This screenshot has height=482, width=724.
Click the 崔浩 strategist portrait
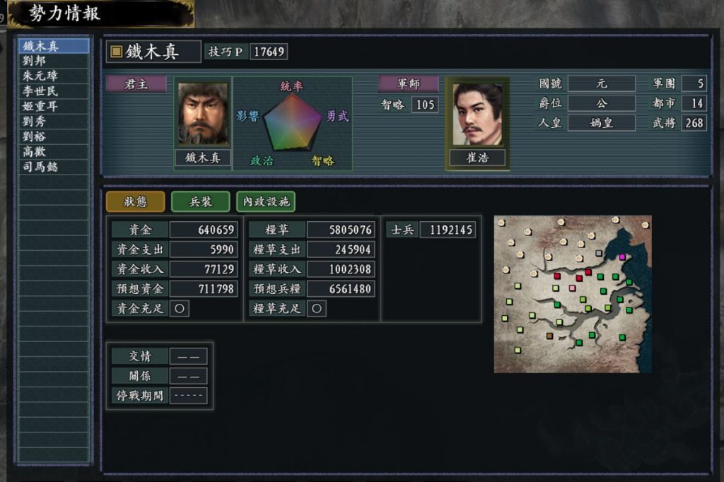point(477,114)
